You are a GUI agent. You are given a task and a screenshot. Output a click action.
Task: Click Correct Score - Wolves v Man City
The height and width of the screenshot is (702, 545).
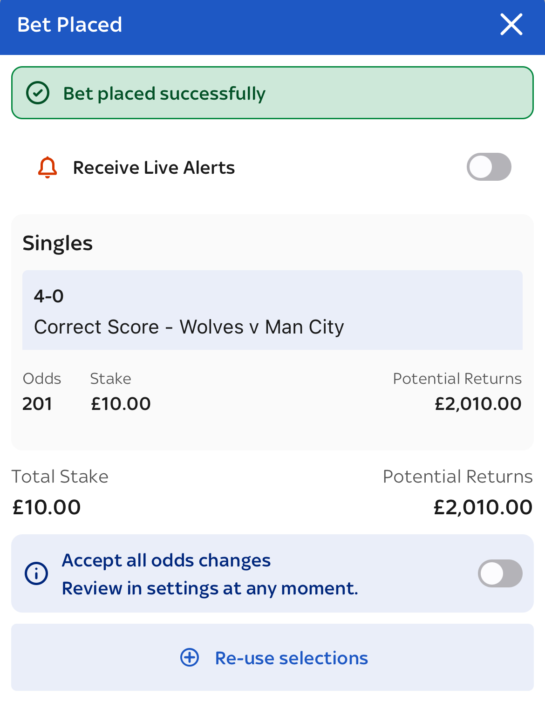[x=189, y=327]
